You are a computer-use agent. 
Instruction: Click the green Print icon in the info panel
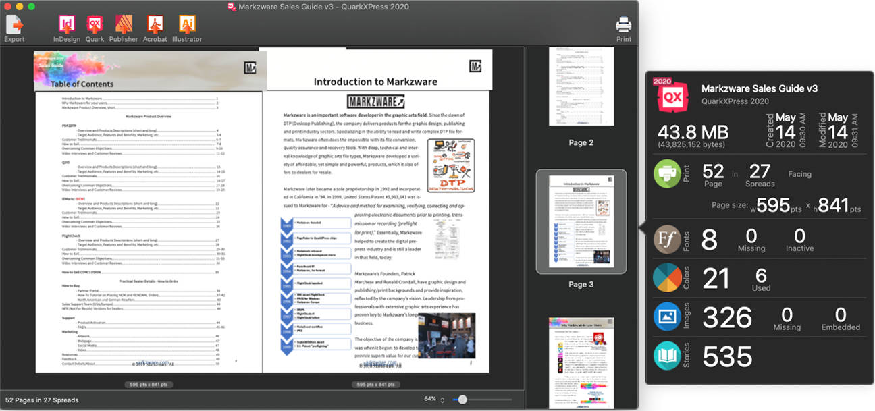(667, 173)
